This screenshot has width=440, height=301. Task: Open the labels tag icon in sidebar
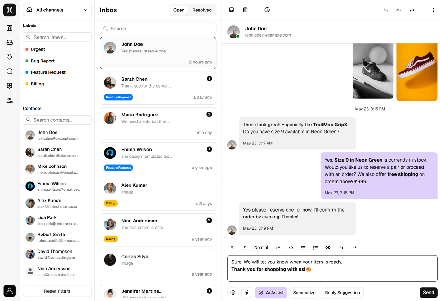point(10,57)
